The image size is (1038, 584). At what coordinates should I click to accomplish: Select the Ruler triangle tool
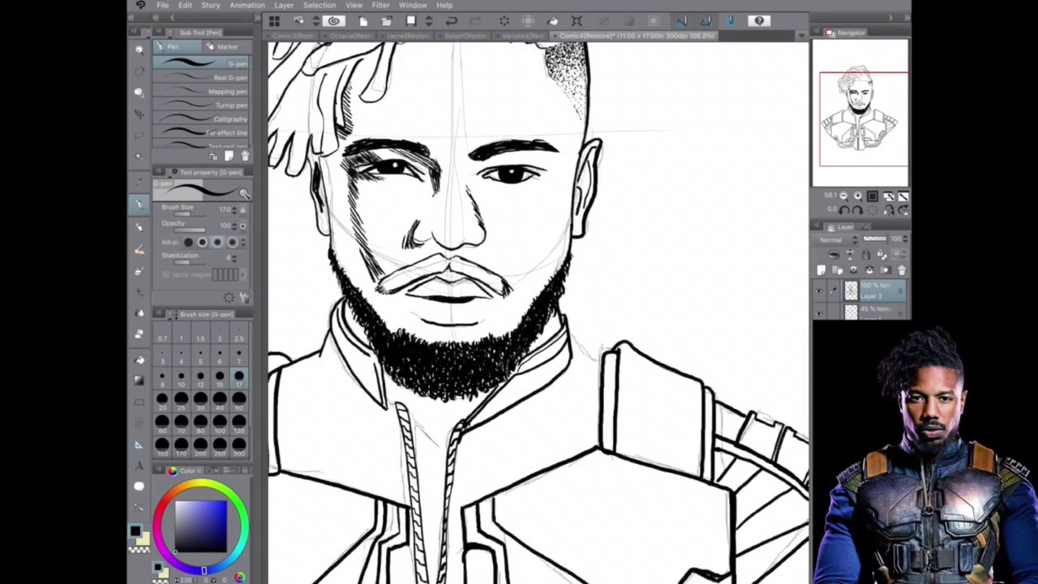point(139,444)
